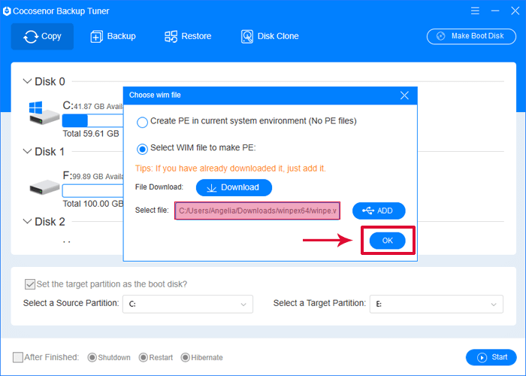Collapse the Disk 2 section

tap(27, 222)
